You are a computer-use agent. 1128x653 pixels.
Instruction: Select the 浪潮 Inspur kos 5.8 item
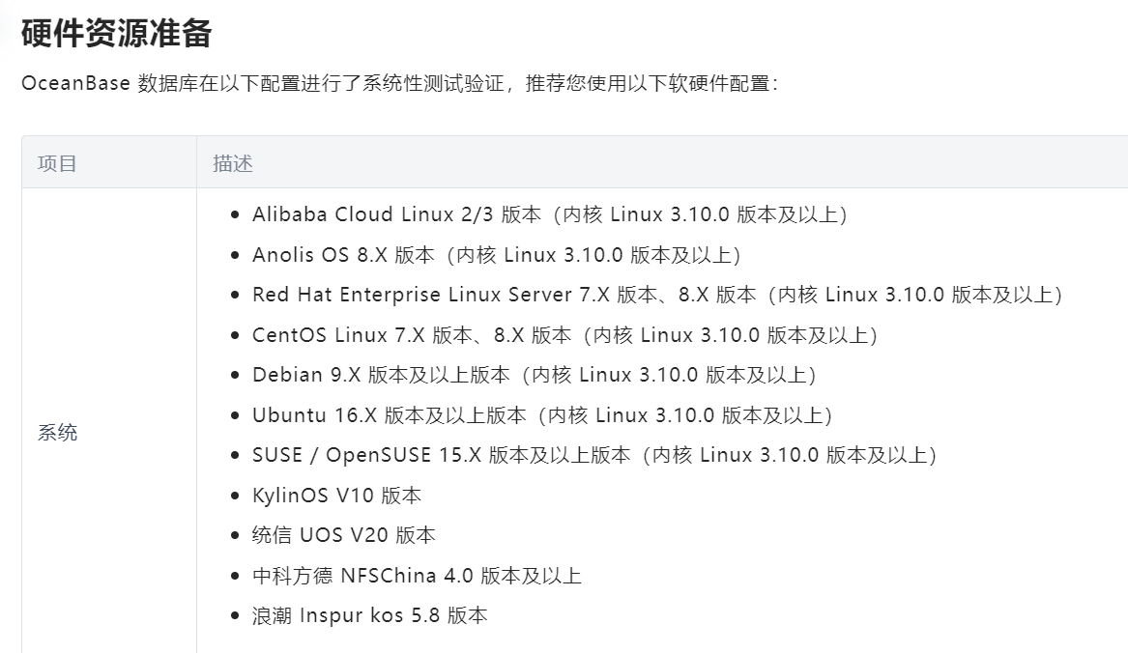point(370,615)
